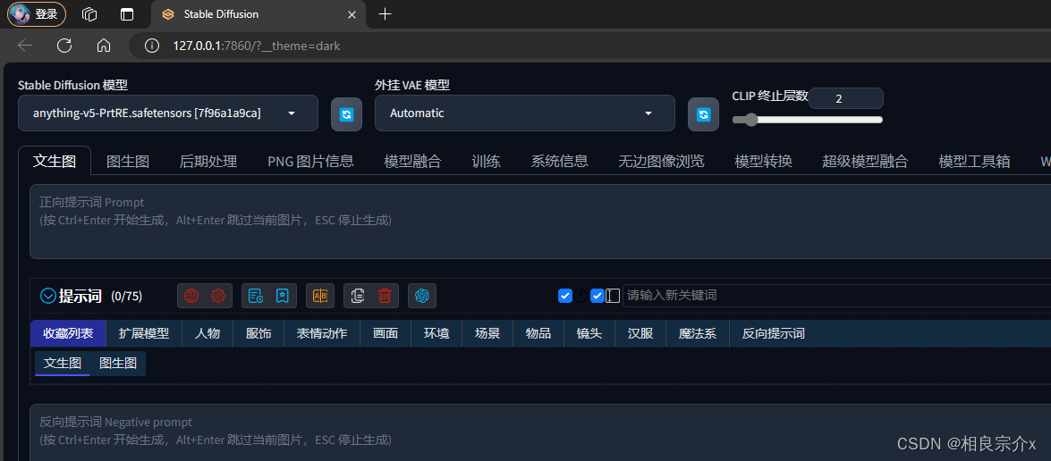Click the 正向提示词 Prompt text area
This screenshot has width=1051, height=461.
pos(540,222)
